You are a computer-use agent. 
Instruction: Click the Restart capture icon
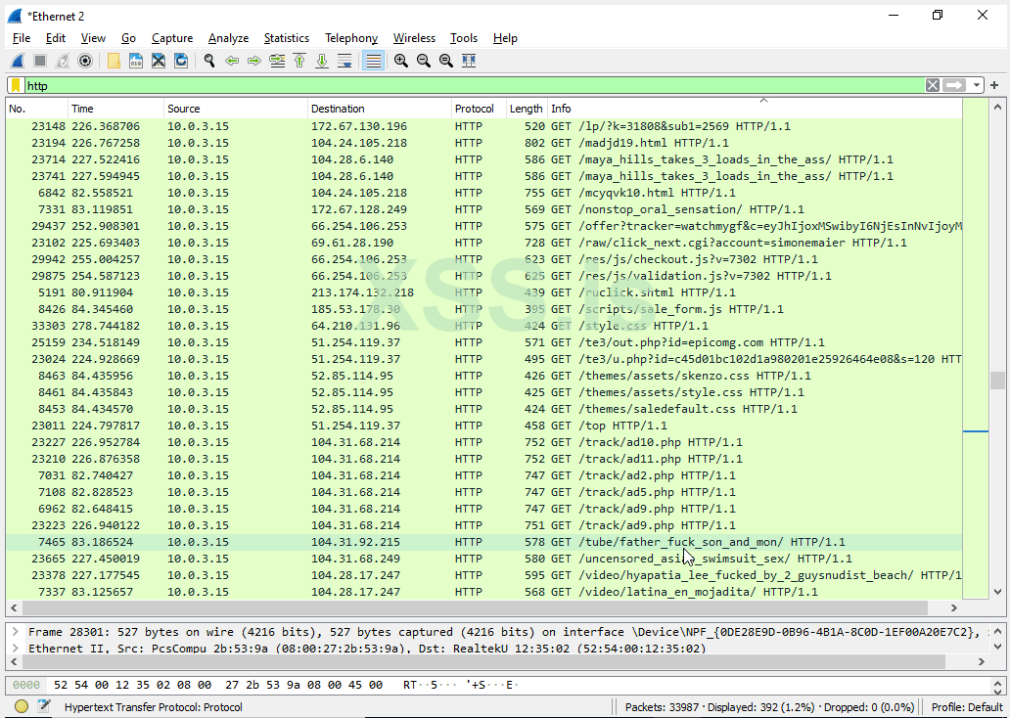click(x=61, y=61)
